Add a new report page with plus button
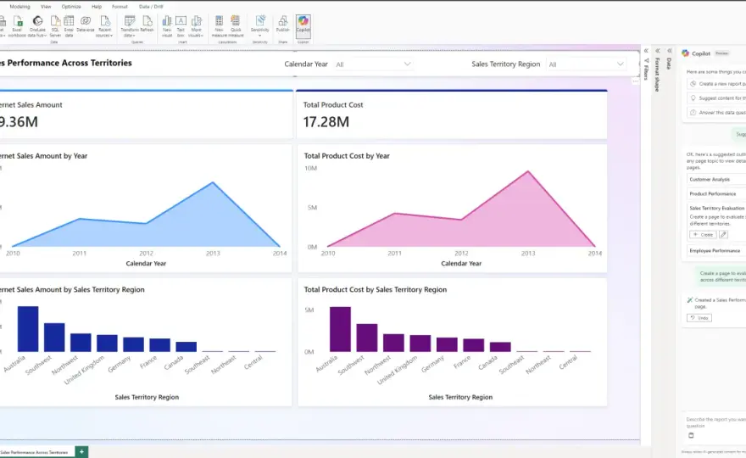Viewport: 746px width, 458px height. click(81, 452)
